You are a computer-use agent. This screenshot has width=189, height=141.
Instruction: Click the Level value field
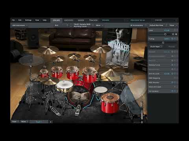(x=167, y=30)
